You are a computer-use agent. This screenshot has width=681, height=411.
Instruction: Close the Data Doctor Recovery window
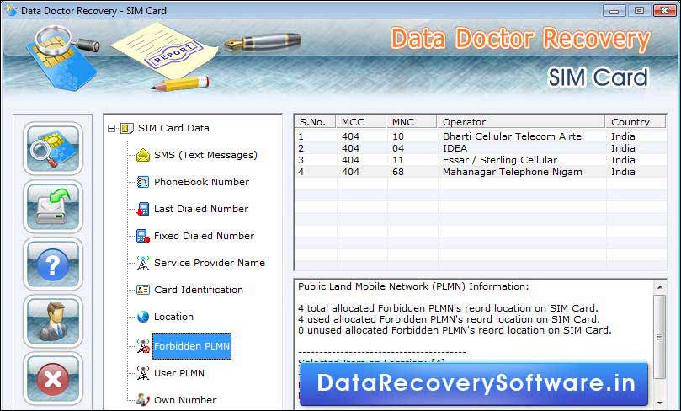(x=664, y=10)
